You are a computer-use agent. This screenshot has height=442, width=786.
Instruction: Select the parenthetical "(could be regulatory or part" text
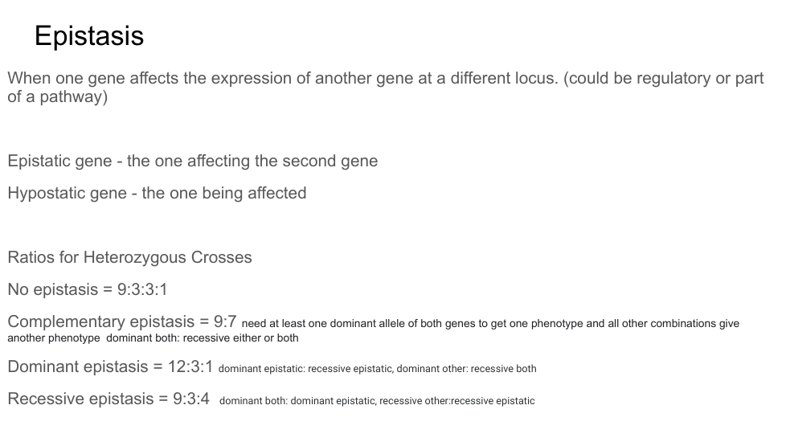664,79
